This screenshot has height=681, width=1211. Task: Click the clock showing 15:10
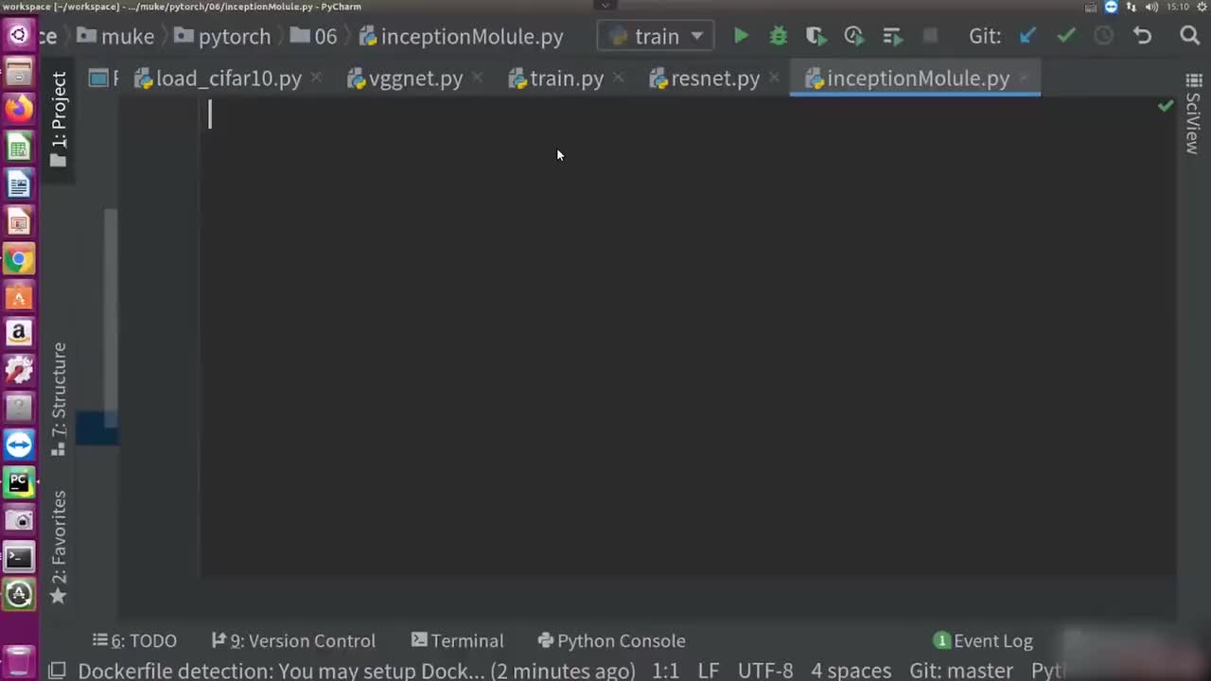[1178, 7]
